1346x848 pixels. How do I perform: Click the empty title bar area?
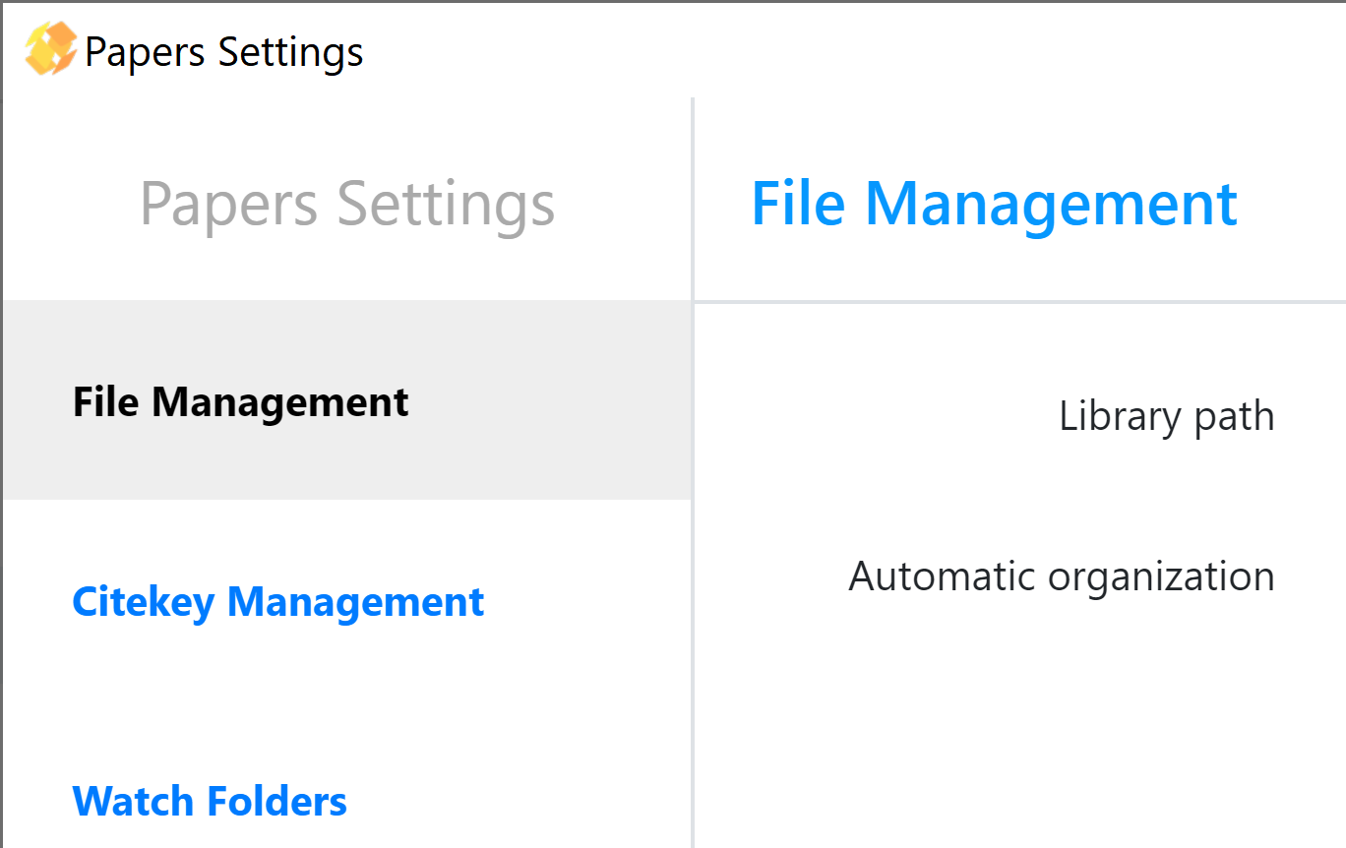(x=836, y=49)
